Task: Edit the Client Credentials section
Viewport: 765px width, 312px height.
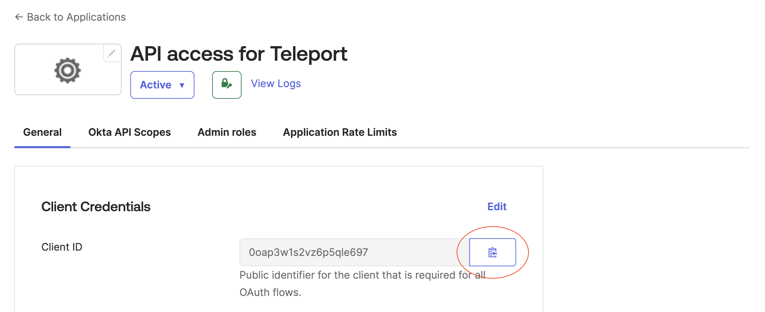Action: [x=497, y=207]
